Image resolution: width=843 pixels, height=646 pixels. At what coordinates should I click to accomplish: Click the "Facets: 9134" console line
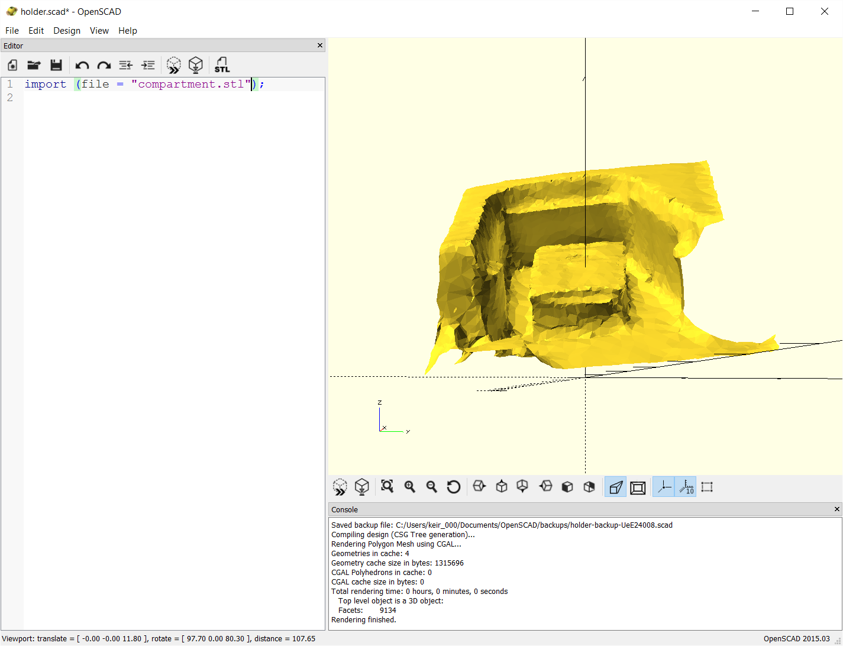tap(367, 611)
